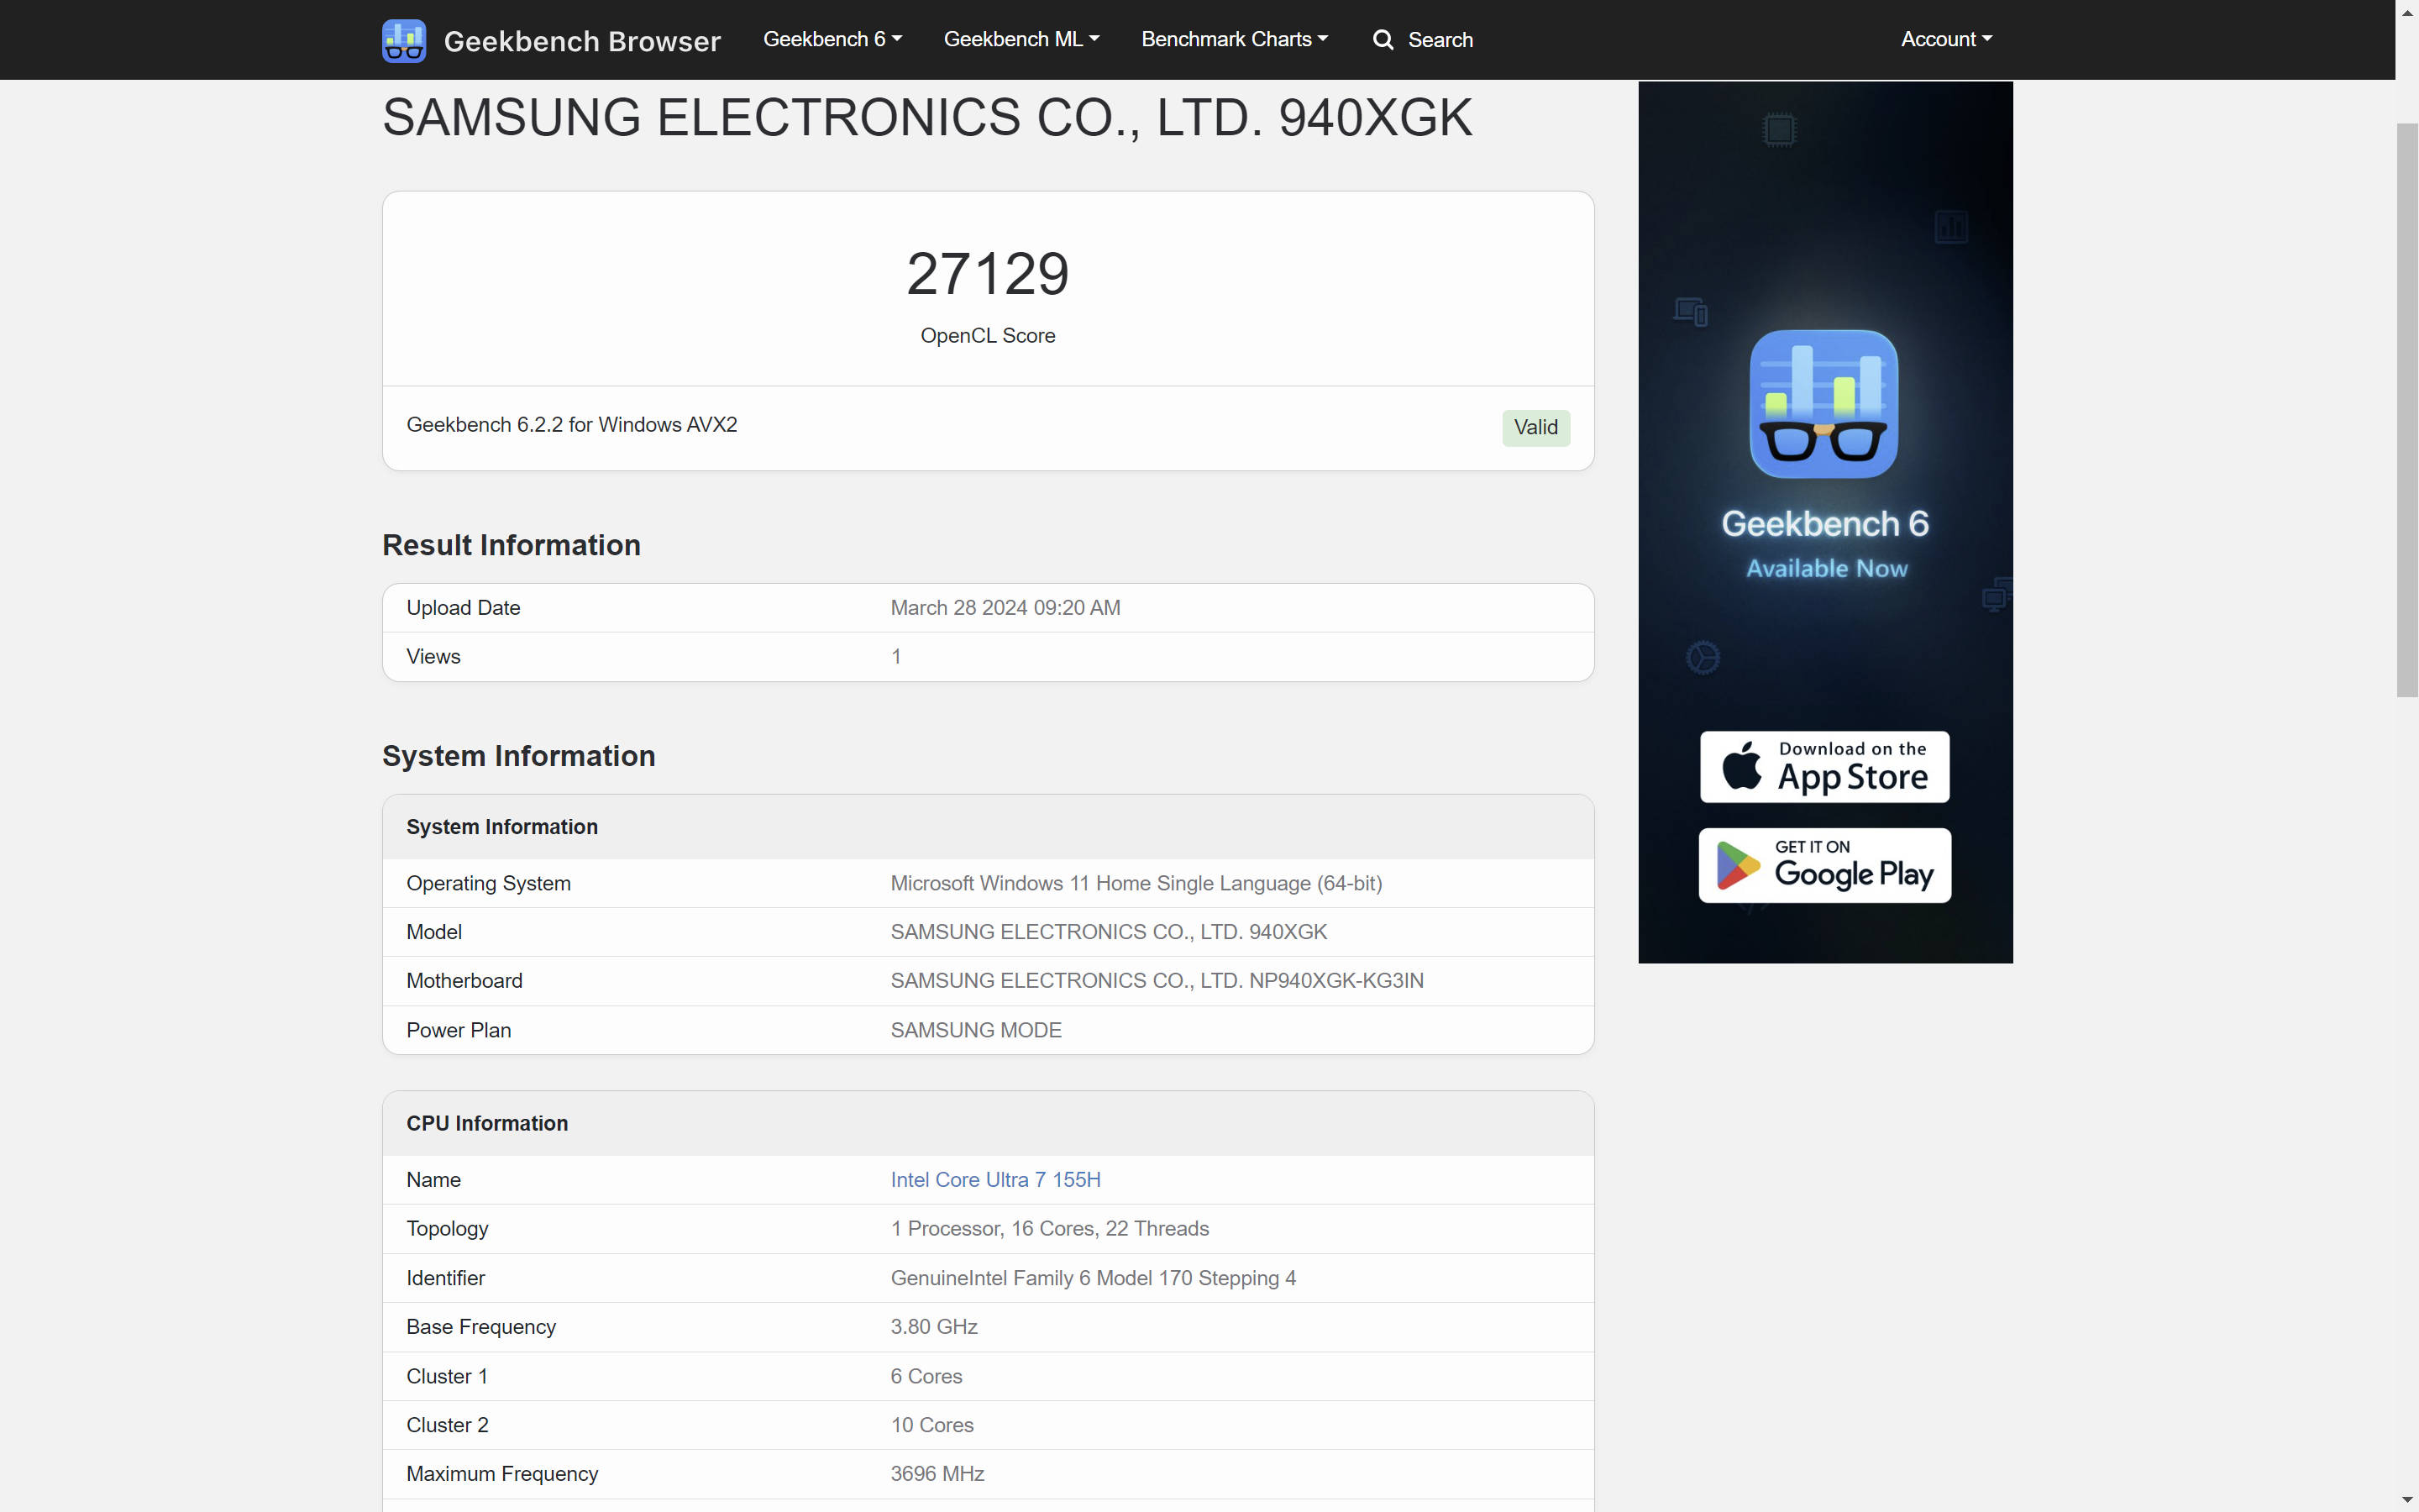This screenshot has width=2419, height=1512.
Task: Click the page scrollbar thumb
Action: (2406, 410)
